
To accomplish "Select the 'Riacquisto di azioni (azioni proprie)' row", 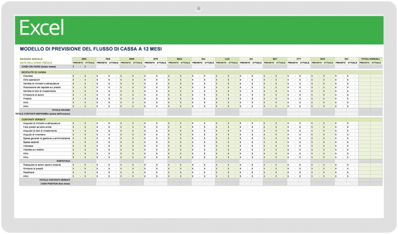I will click(x=42, y=165).
